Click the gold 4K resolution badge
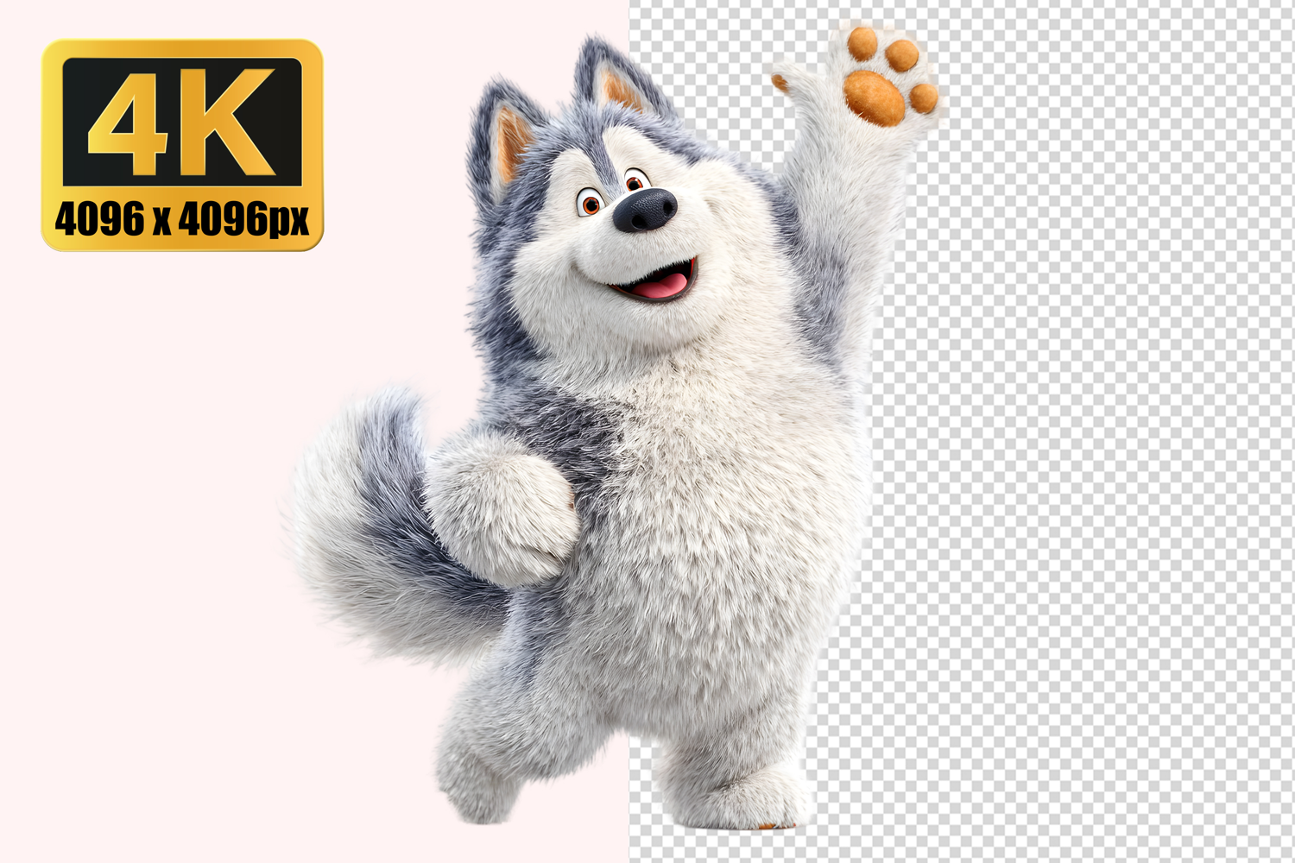 (182, 145)
